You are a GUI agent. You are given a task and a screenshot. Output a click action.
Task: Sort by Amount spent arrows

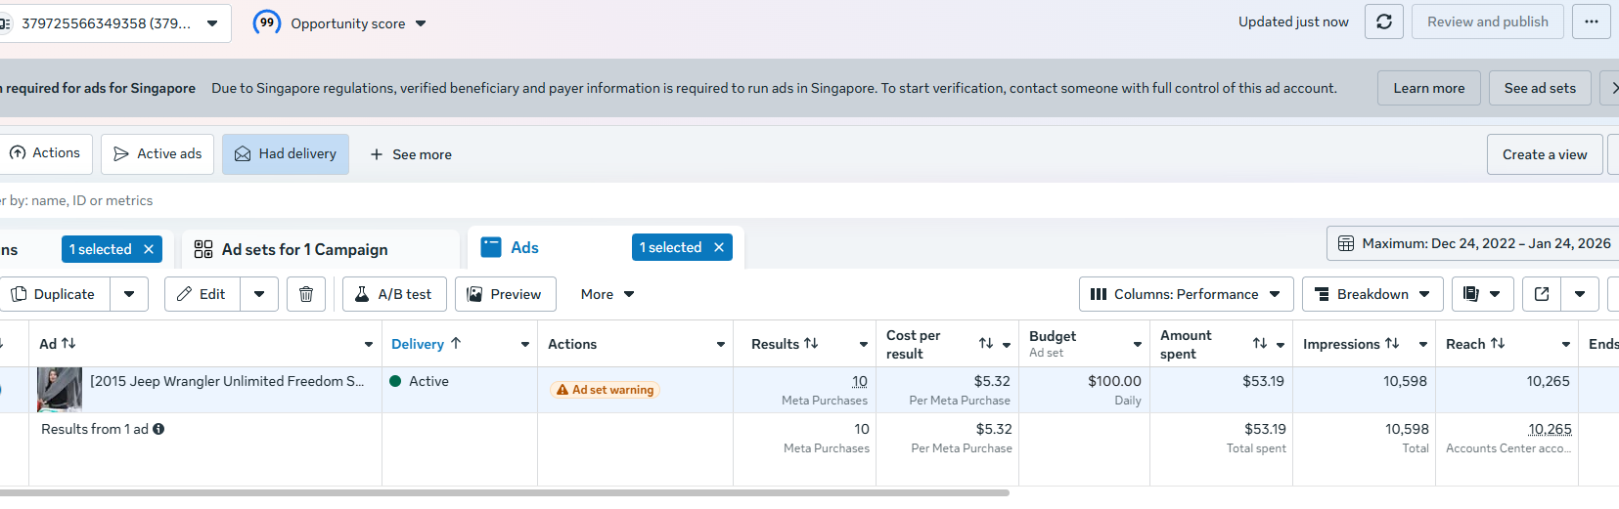[1260, 344]
